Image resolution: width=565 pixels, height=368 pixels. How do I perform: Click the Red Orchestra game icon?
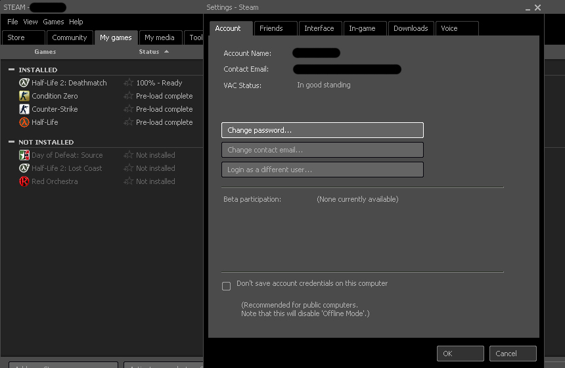[x=24, y=181]
